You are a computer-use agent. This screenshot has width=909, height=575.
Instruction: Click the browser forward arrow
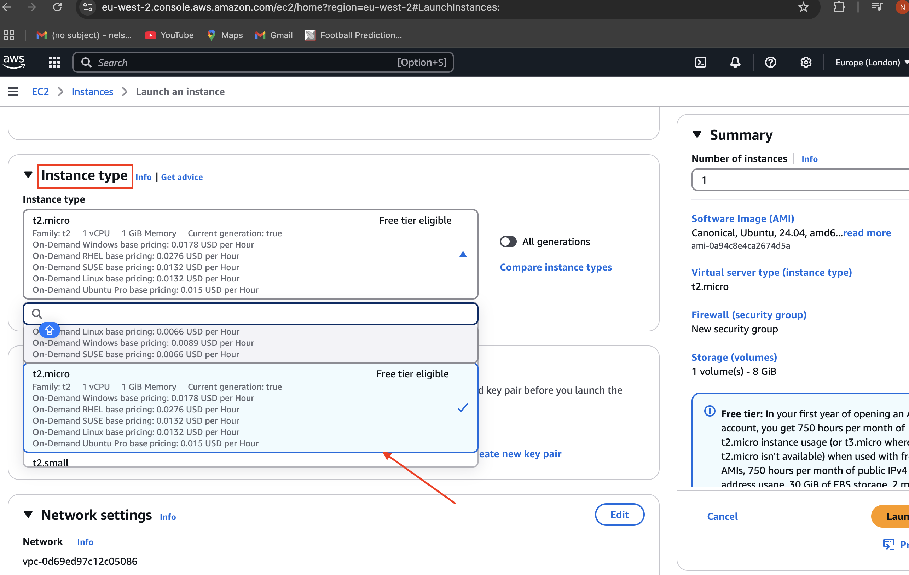[x=32, y=7]
